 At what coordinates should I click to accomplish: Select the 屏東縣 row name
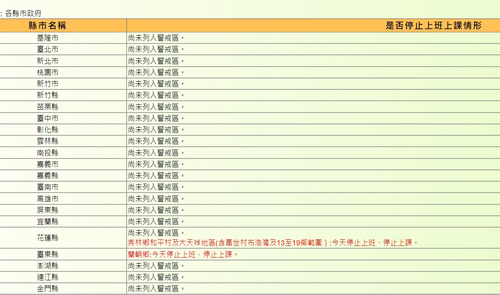[x=48, y=210]
